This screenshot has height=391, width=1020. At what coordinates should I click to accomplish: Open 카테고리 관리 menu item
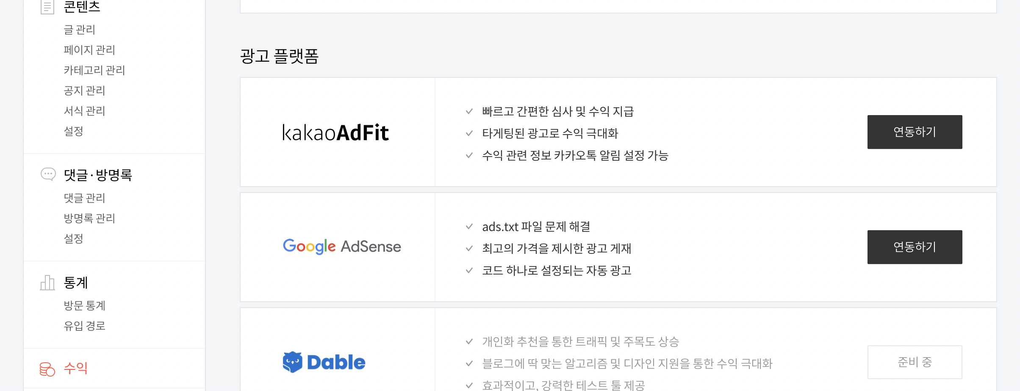(x=94, y=70)
